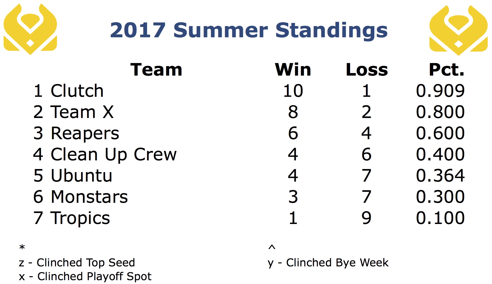Click the 2017 Summer Standings title

249,30
